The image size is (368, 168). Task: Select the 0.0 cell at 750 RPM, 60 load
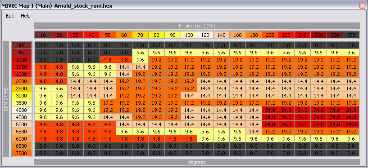[124, 53]
